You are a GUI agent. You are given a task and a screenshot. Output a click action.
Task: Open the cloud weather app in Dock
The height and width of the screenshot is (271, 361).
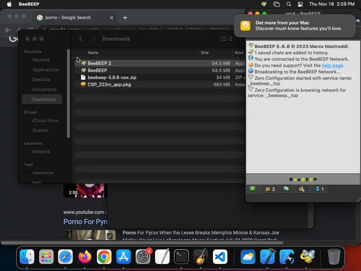tap(248, 257)
